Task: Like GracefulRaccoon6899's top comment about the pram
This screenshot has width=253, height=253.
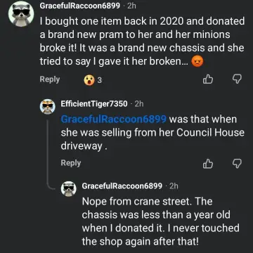Action: (208, 79)
